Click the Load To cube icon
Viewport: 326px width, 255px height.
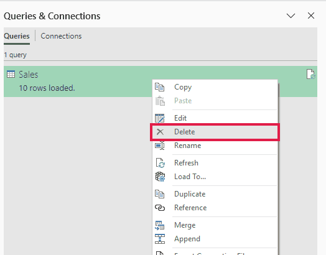pos(160,177)
